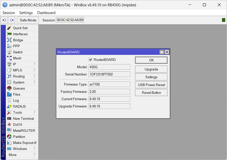Open the Dashboard menu

coord(46,13)
